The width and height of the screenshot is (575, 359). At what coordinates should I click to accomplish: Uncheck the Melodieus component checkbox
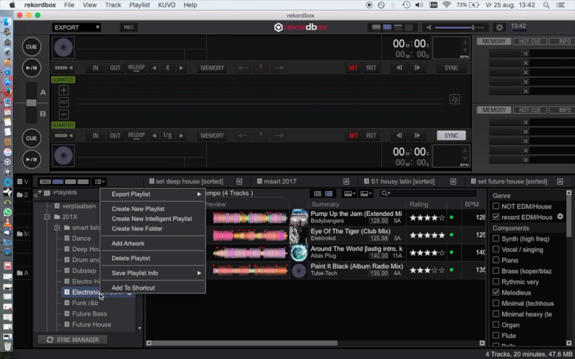[496, 292]
